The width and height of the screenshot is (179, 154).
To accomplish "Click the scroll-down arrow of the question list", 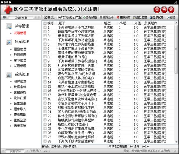I will pos(176,142).
